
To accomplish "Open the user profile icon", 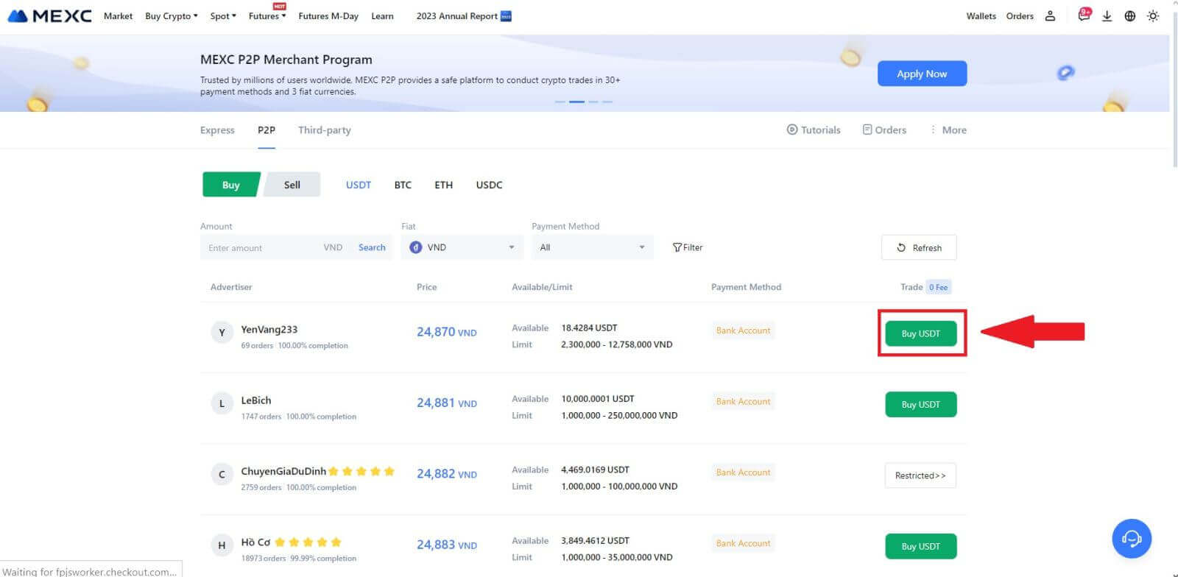I will (1050, 16).
